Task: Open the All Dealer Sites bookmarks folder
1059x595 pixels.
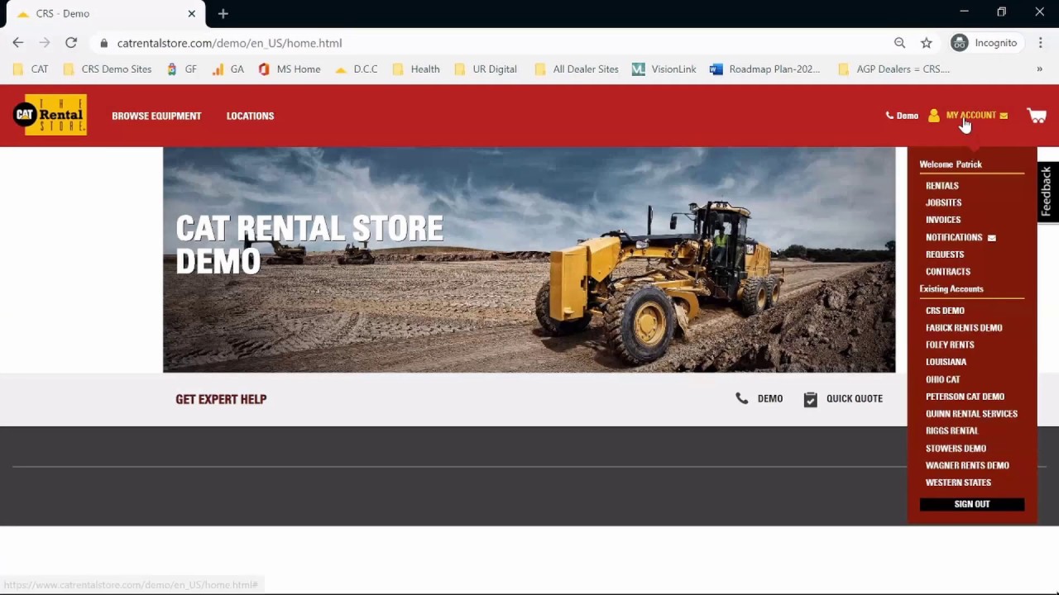Action: (577, 69)
